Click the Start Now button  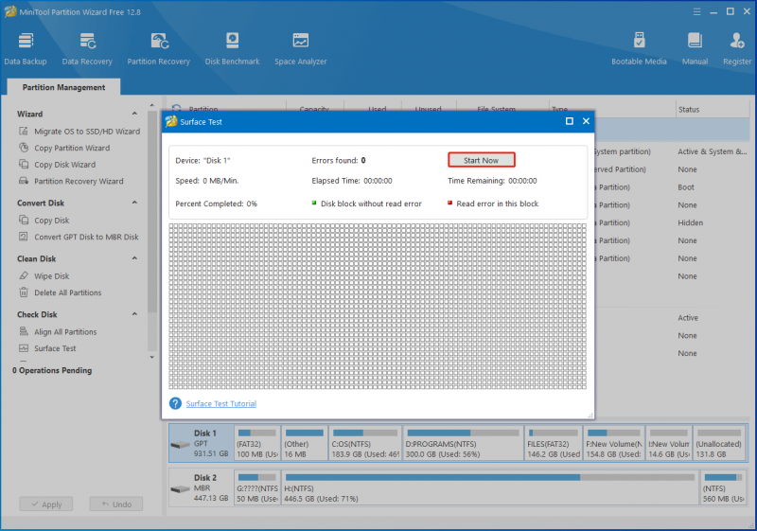[x=482, y=160]
